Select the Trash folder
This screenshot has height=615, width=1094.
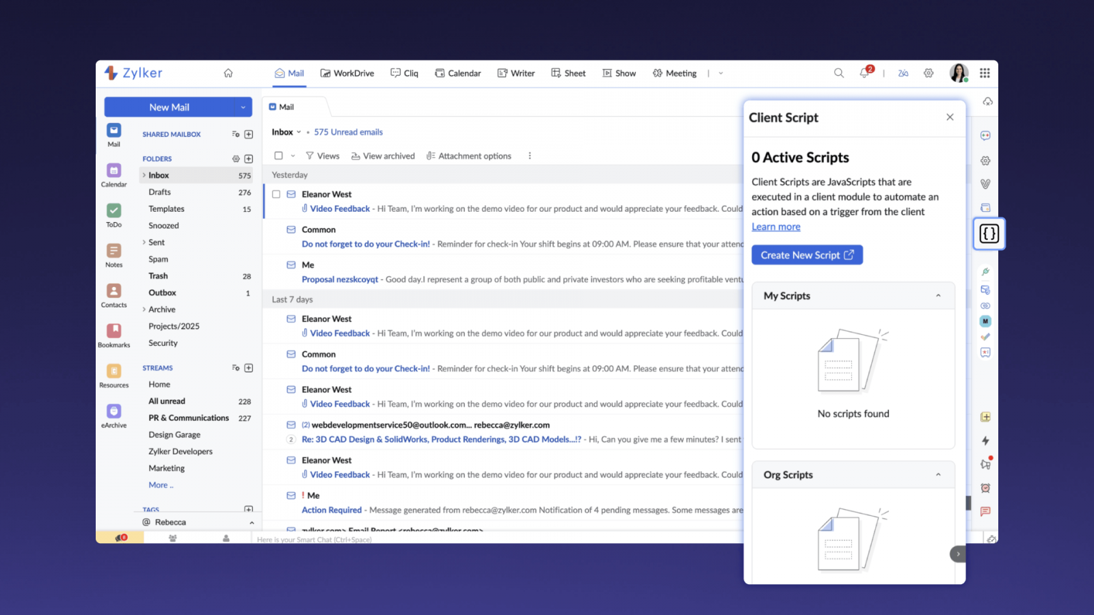click(197, 276)
